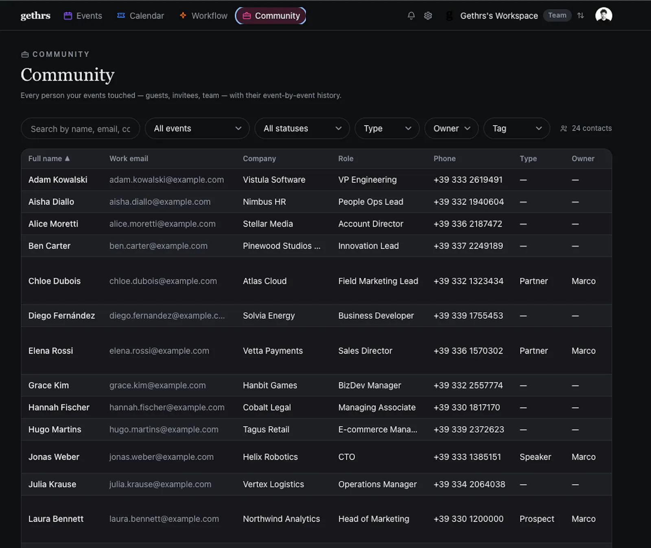Click Pinewood Studios company cell
Image resolution: width=651 pixels, height=548 pixels.
click(282, 246)
